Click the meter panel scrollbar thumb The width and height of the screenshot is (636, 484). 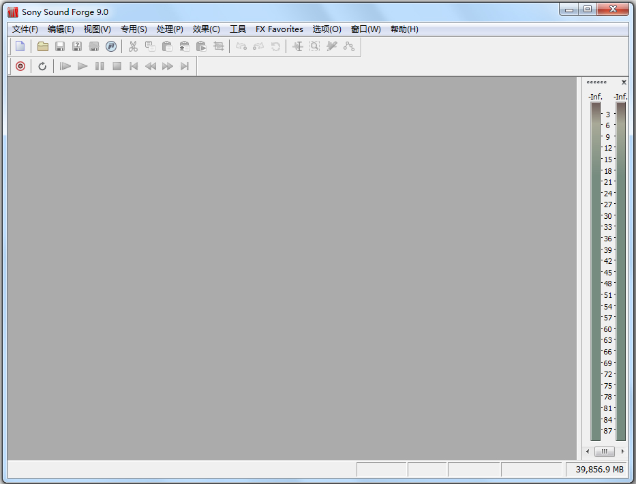605,451
